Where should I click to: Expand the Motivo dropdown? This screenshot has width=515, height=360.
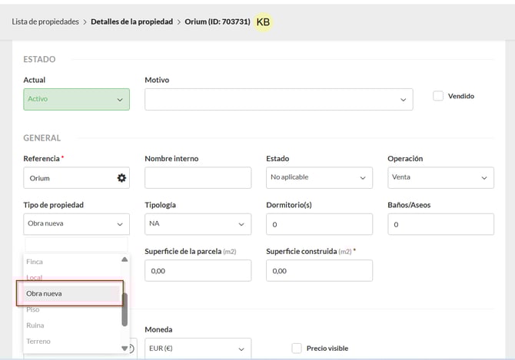coord(278,99)
